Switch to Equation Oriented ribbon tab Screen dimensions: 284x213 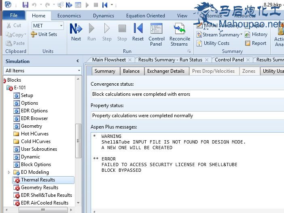(146, 16)
